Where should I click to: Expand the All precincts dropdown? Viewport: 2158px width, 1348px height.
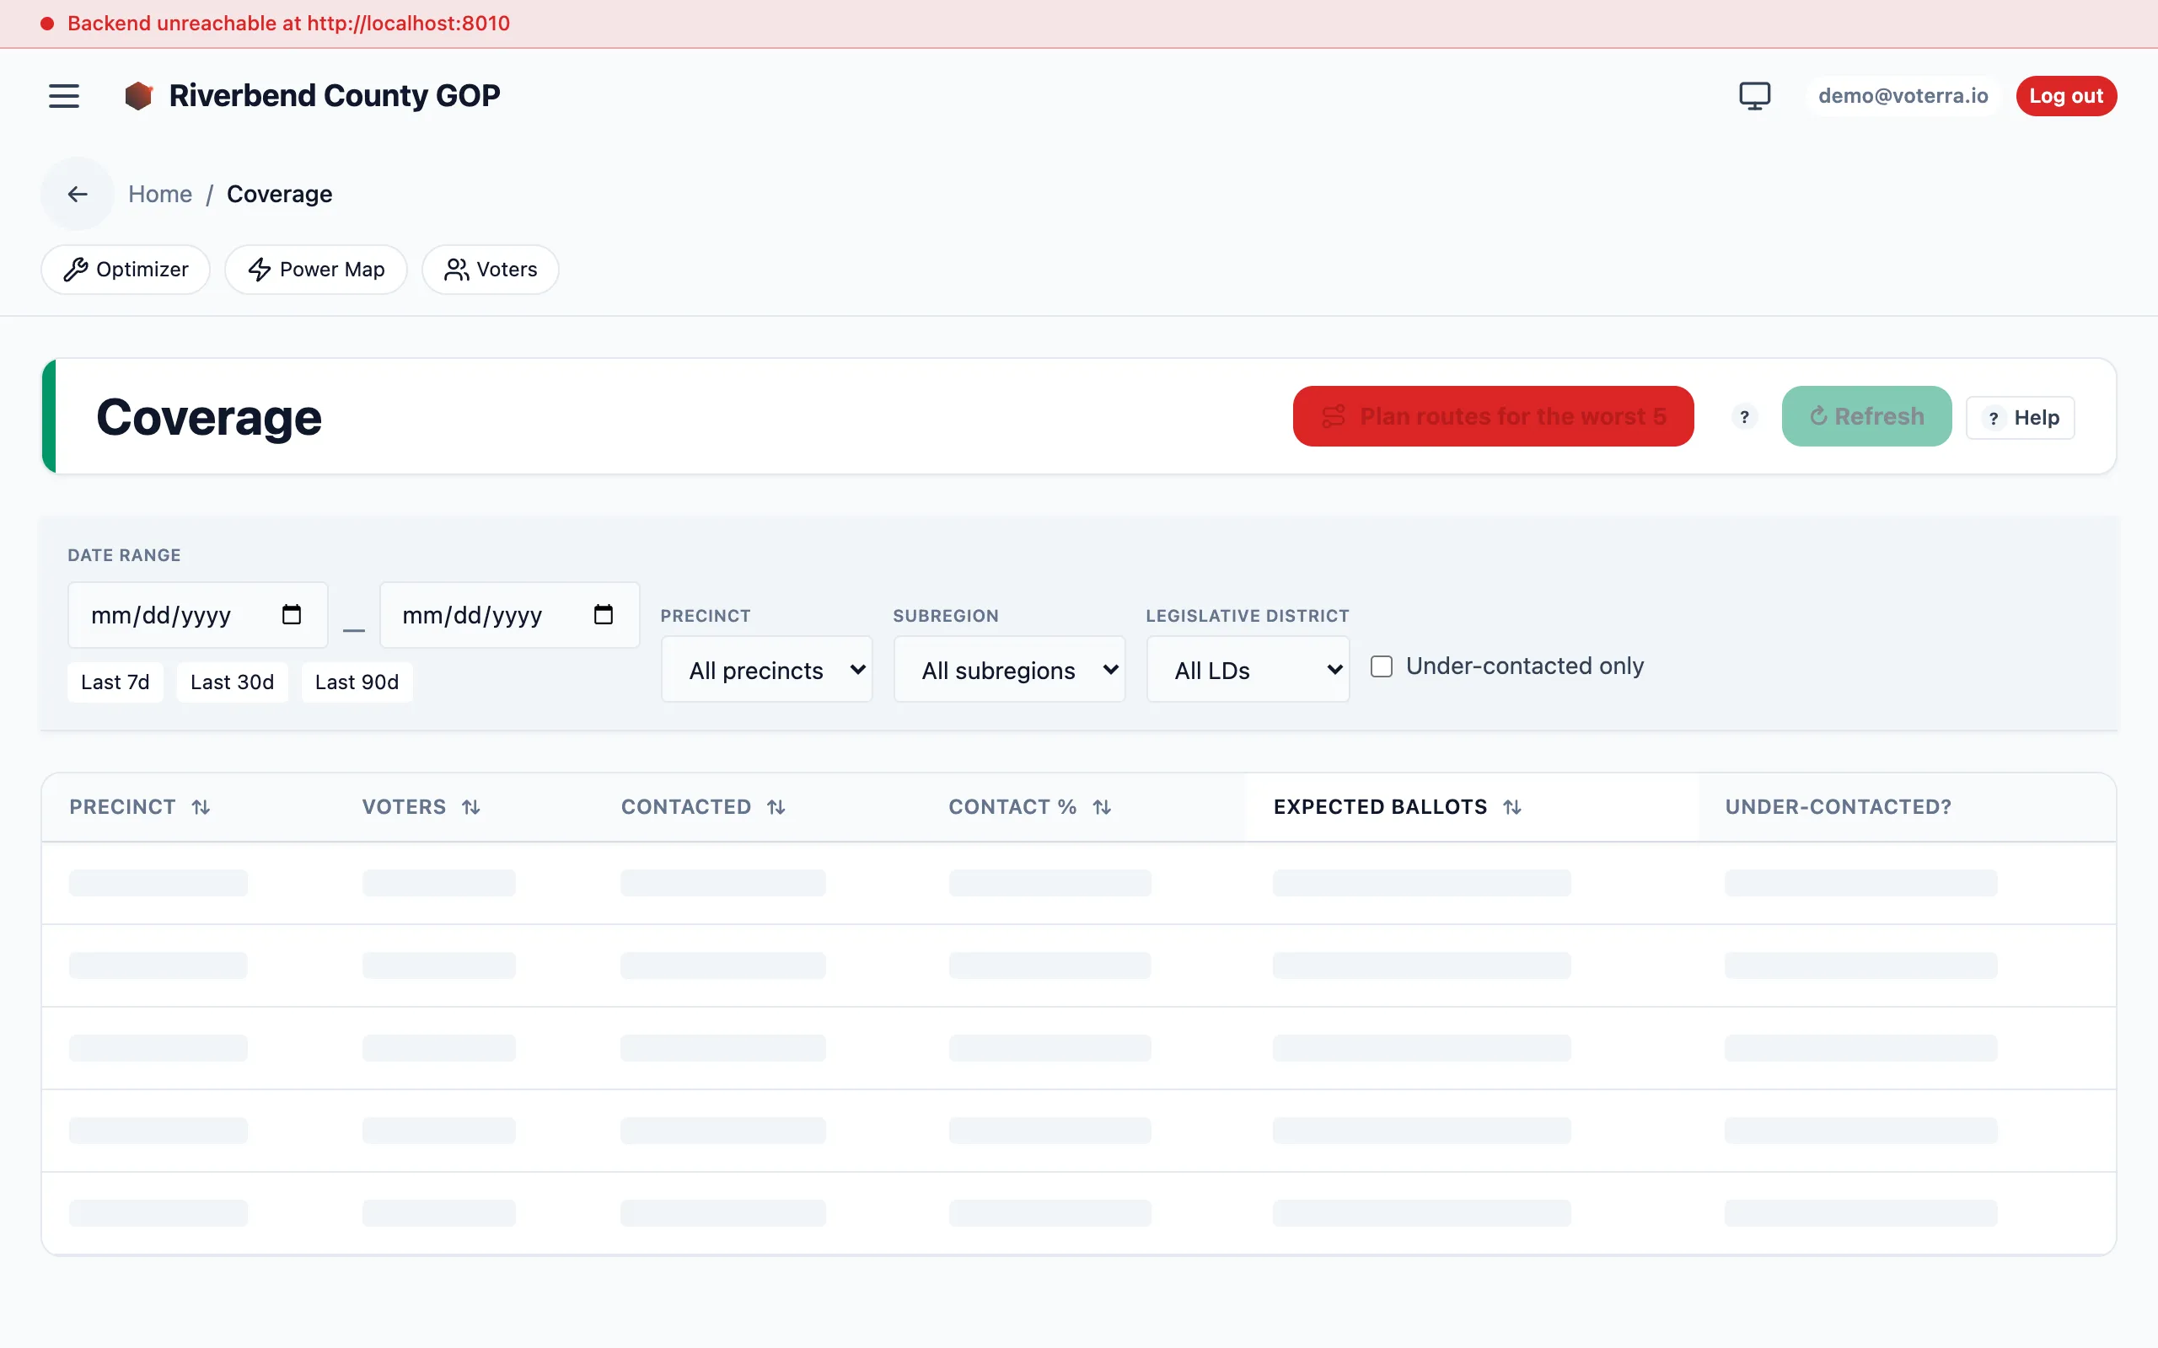767,670
